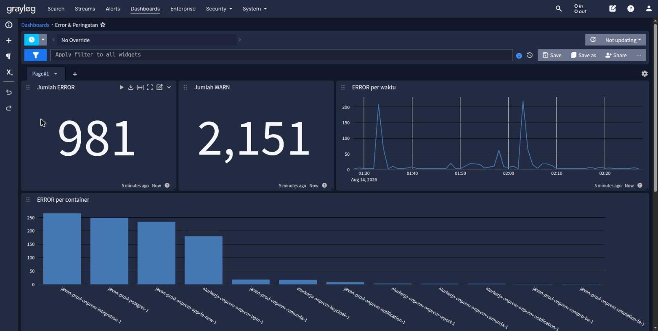658x331 pixels.
Task: Grab the Jumlah WARN widget drag handle
Action: click(x=185, y=87)
